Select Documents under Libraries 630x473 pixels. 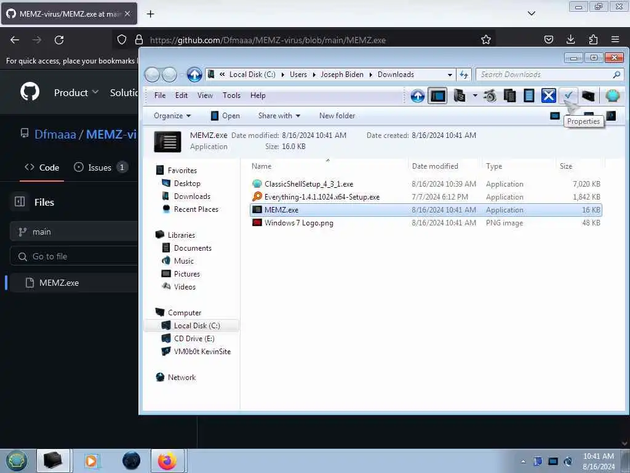193,248
